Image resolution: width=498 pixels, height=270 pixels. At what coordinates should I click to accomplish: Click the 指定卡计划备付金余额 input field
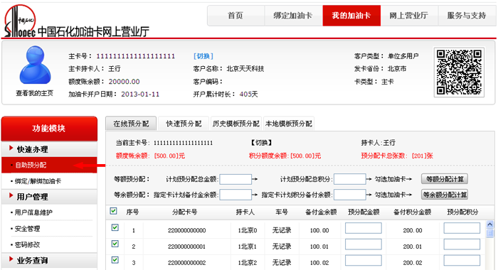(x=235, y=195)
